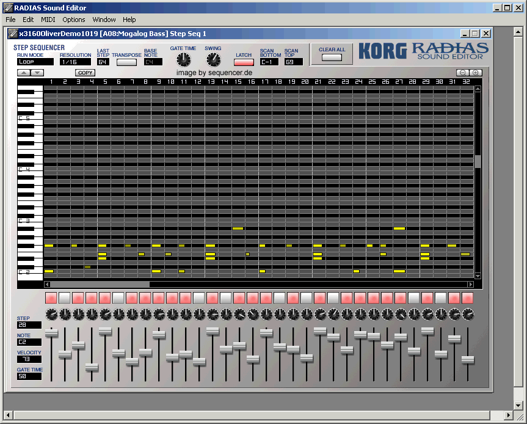The height and width of the screenshot is (424, 527).
Task: Select the note at step 24
Action: (x=356, y=271)
